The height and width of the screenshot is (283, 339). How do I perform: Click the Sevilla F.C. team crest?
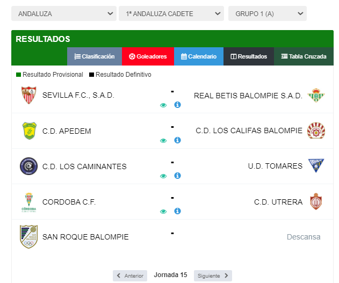pos(29,95)
